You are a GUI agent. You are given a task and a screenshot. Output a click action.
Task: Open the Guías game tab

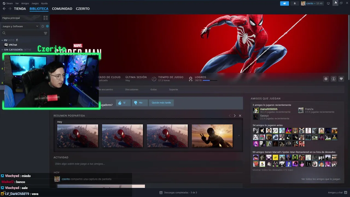tap(153, 89)
